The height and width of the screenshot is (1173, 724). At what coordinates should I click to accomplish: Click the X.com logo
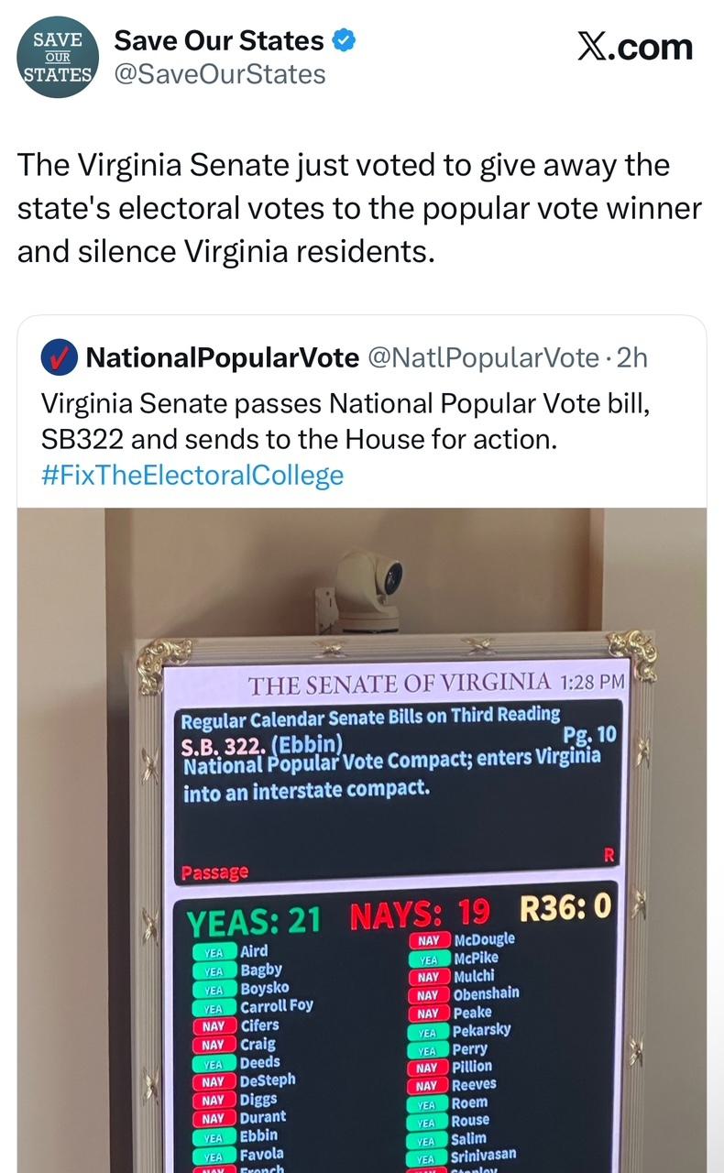[x=634, y=46]
